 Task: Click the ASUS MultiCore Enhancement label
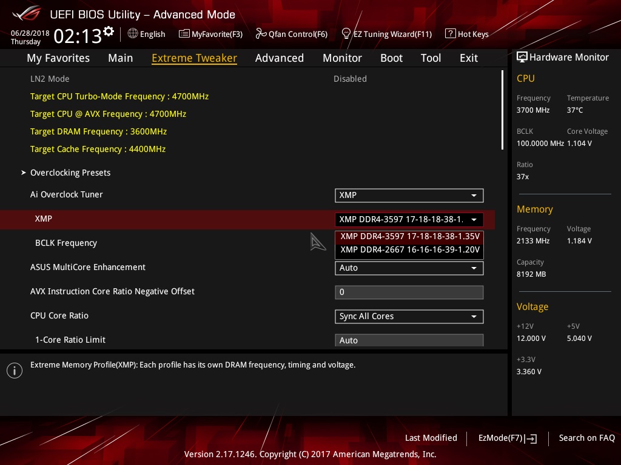coord(88,267)
